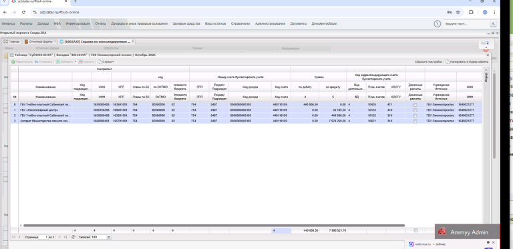Open the mail notifications icon showing 2
This screenshot has width=513, height=249.
pos(485,43)
